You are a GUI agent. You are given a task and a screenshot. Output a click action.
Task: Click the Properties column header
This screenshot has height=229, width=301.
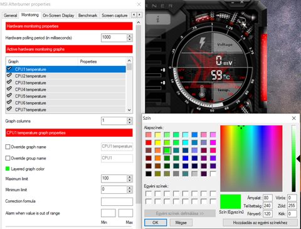(102, 61)
